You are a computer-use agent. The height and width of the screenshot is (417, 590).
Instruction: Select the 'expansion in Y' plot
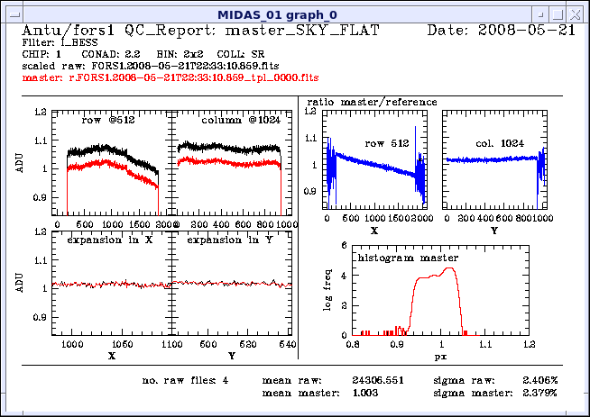pos(228,283)
